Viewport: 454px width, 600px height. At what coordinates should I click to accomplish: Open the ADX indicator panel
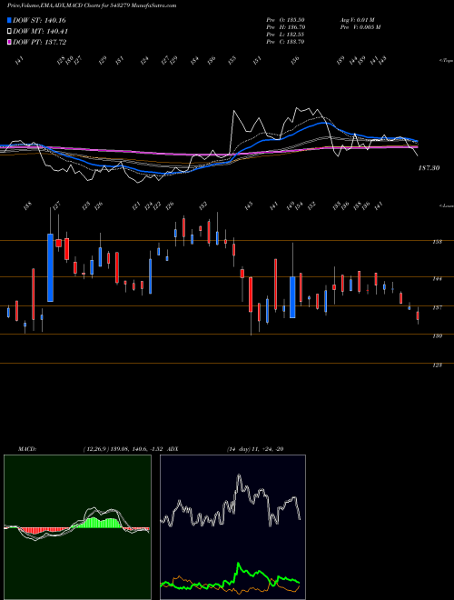(232, 527)
